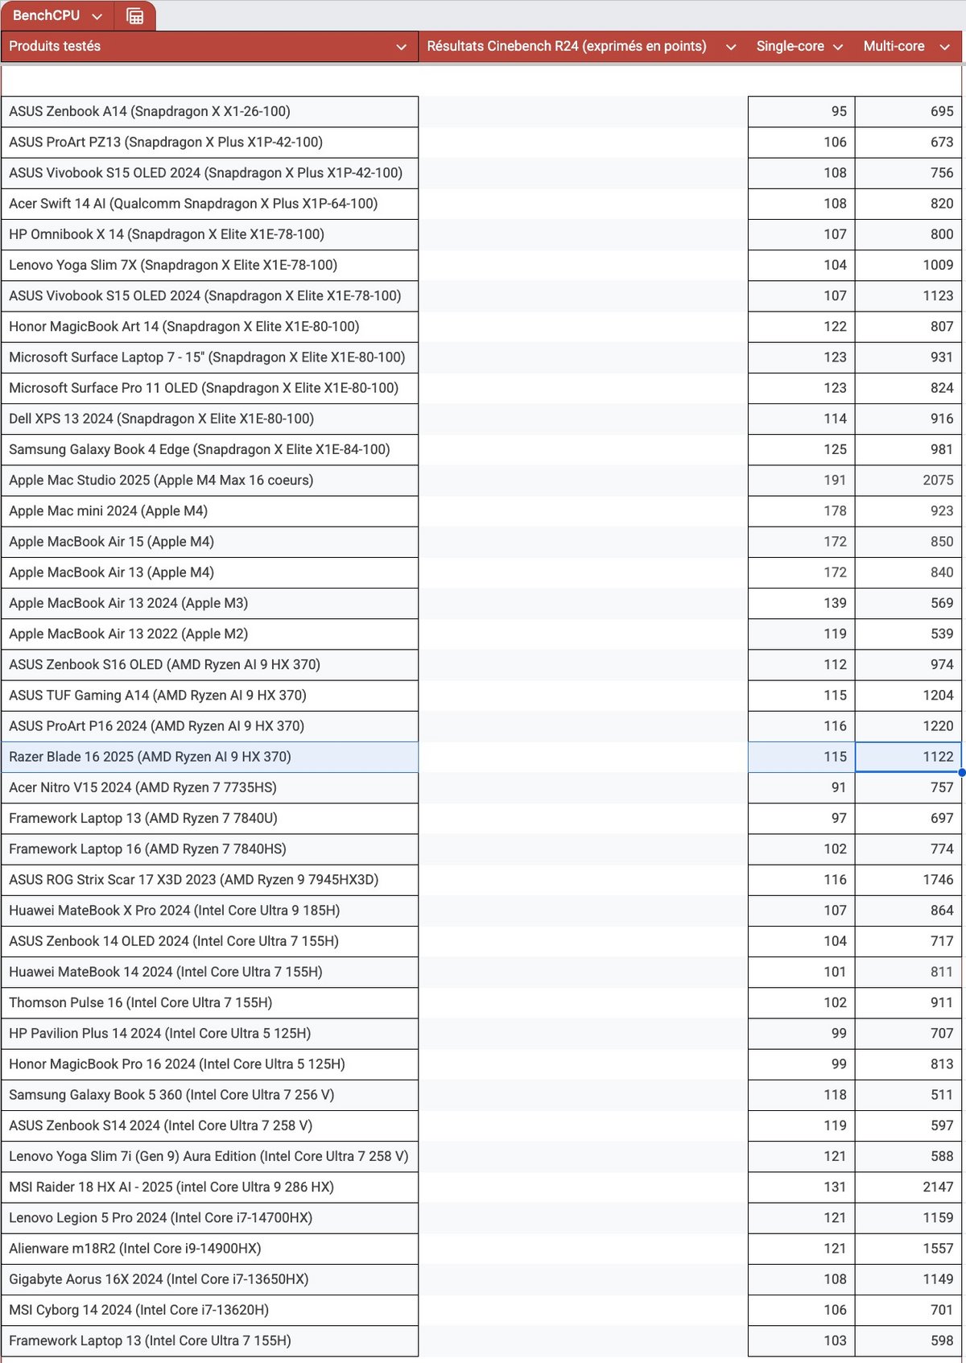The image size is (966, 1363).
Task: Select the Framework Laptop 13 Intel Core Ultra cell
Action: [209, 1341]
